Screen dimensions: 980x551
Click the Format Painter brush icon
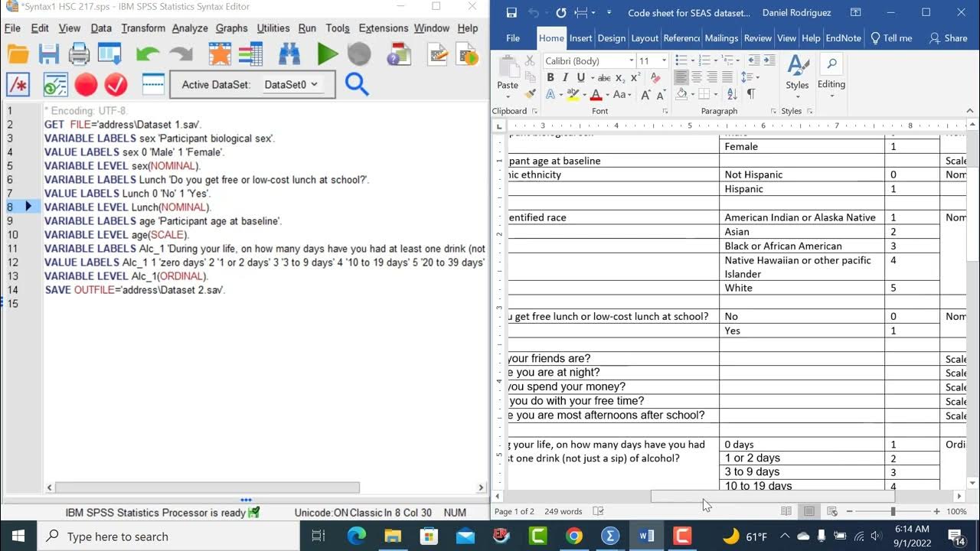[x=530, y=95]
